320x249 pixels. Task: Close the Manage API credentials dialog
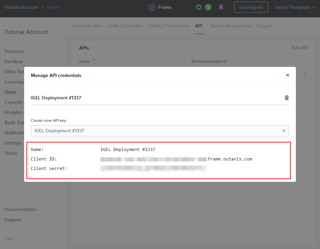point(287,75)
